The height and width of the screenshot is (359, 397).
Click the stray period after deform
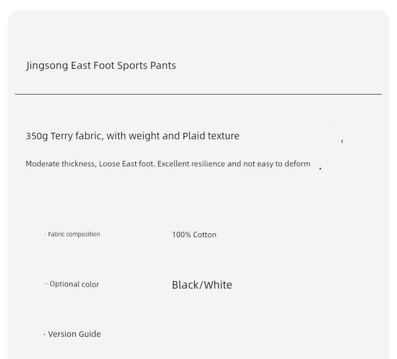320,168
